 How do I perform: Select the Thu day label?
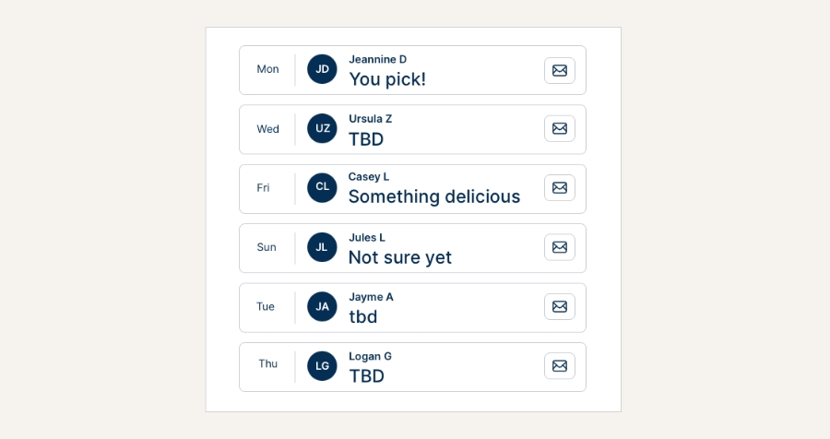[x=267, y=364]
